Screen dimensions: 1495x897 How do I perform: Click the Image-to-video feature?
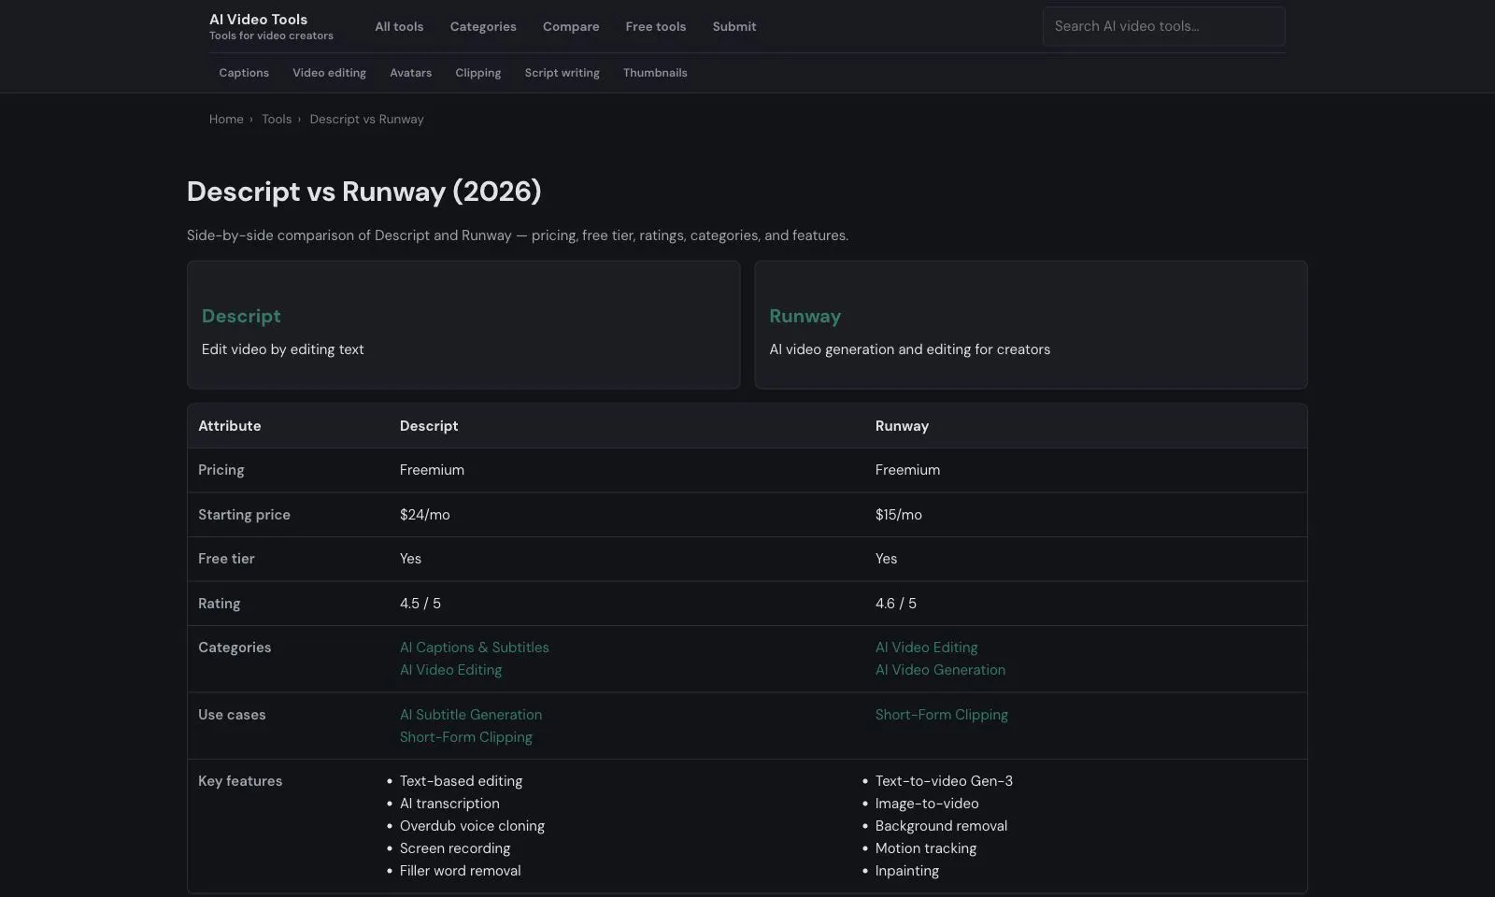tap(927, 804)
